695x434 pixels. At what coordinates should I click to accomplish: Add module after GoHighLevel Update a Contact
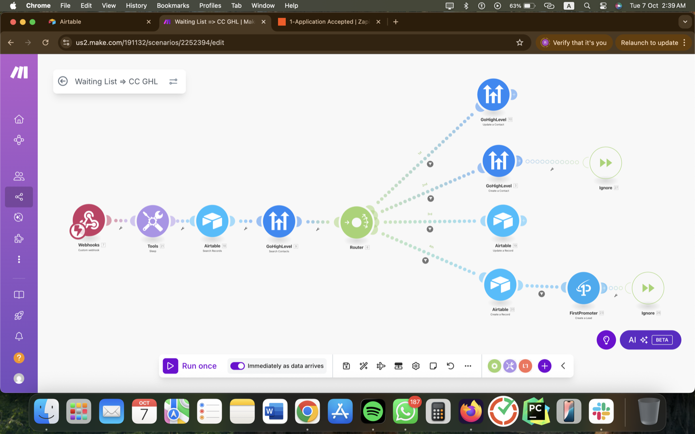point(514,94)
